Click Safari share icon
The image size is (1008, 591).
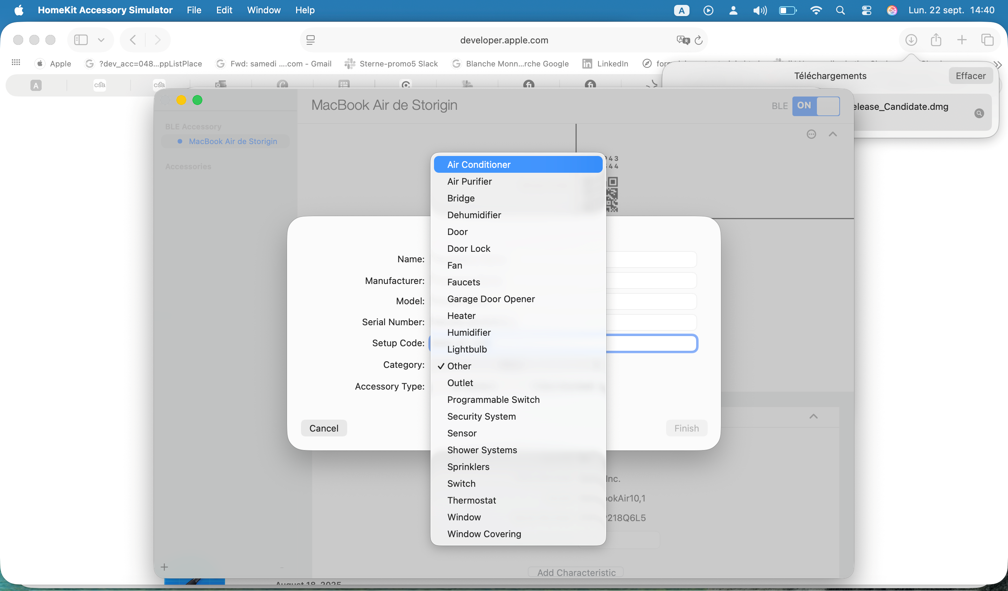(936, 40)
